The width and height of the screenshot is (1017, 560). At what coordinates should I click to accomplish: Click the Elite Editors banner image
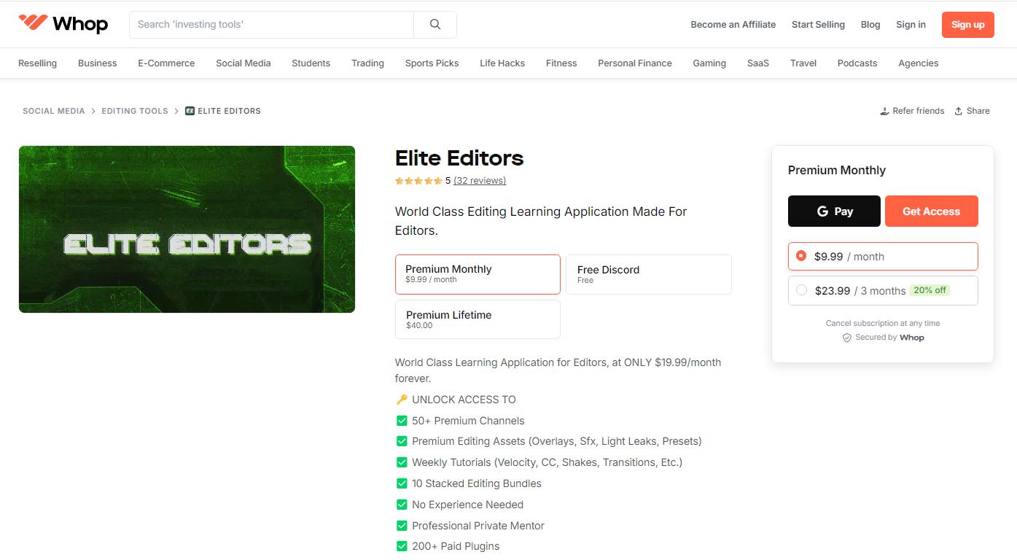pyautogui.click(x=187, y=229)
